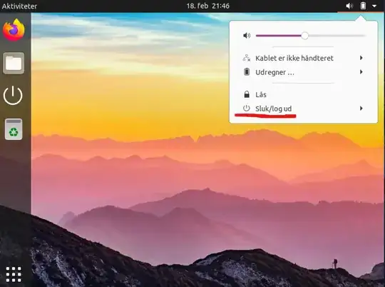This screenshot has width=385, height=287.
Task: Click the speaker icon beside volume slider
Action: [247, 36]
